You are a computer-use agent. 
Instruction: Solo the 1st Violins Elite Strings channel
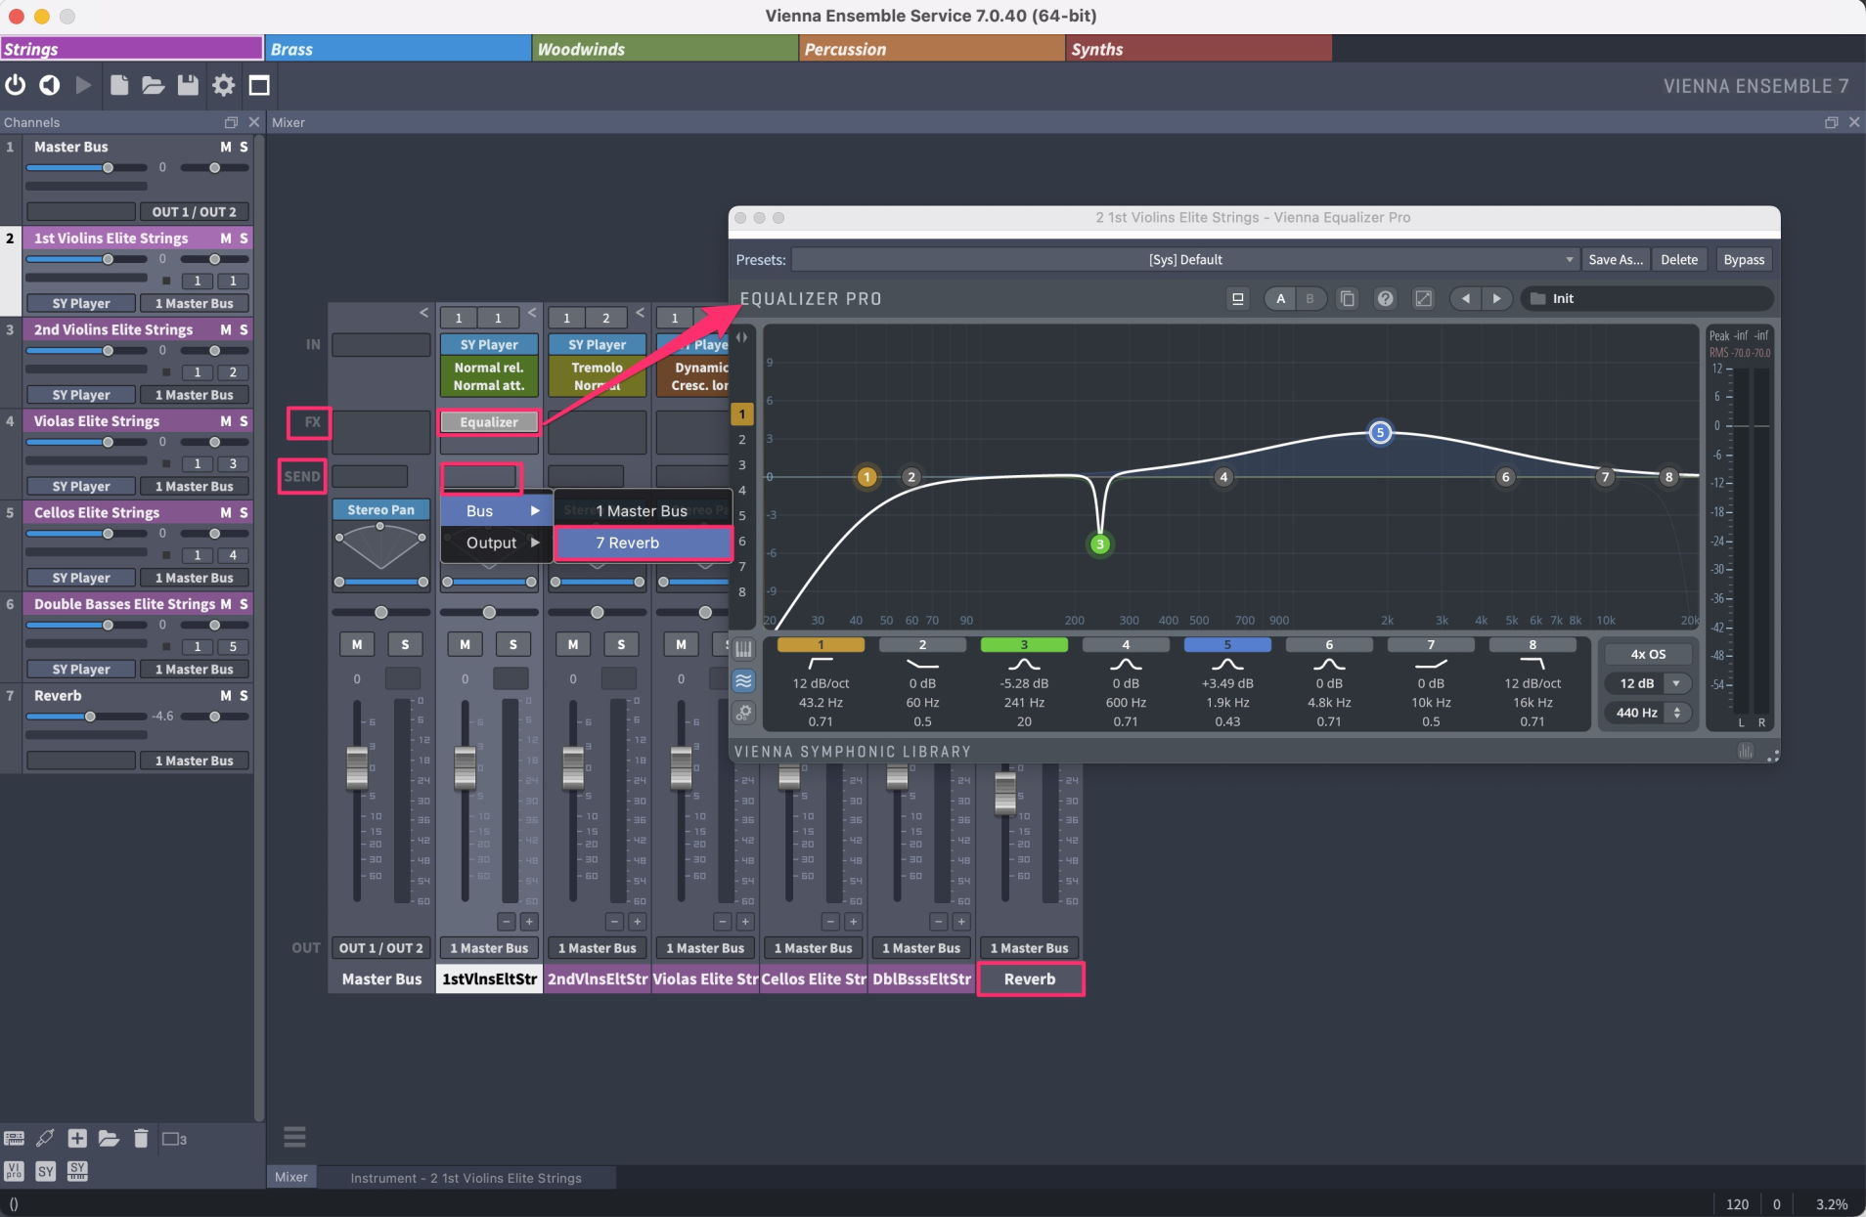(x=244, y=239)
